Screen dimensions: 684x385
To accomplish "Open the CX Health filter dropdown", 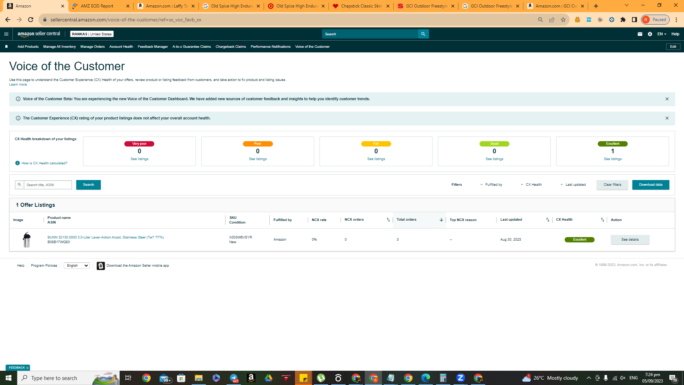I will (531, 185).
